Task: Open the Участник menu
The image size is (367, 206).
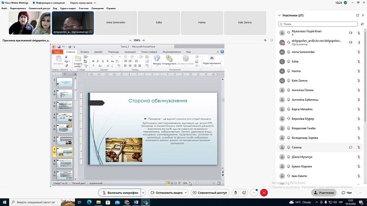Action: 84,8
